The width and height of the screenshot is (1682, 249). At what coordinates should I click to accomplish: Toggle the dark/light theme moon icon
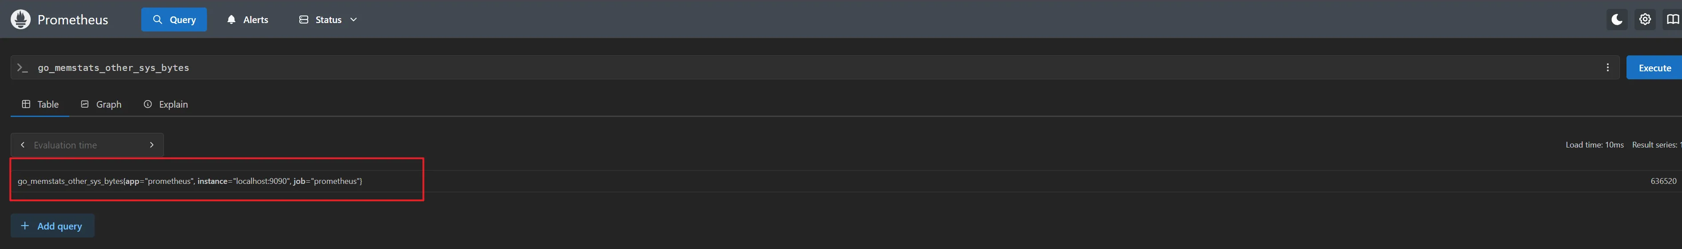point(1617,19)
